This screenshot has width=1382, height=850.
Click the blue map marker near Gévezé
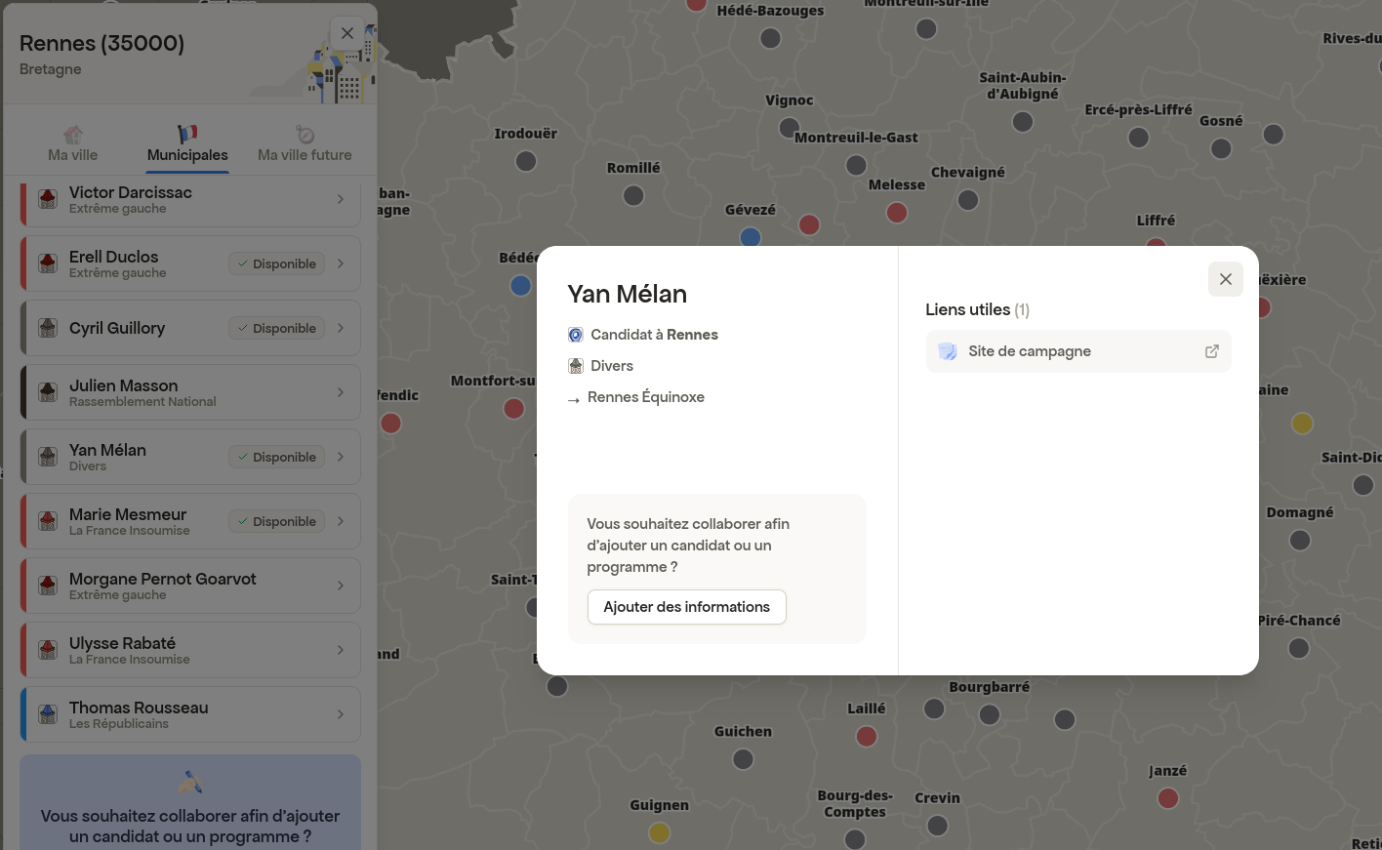pos(750,237)
